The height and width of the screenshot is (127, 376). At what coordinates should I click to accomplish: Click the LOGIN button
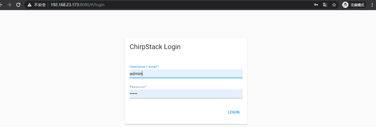(234, 112)
